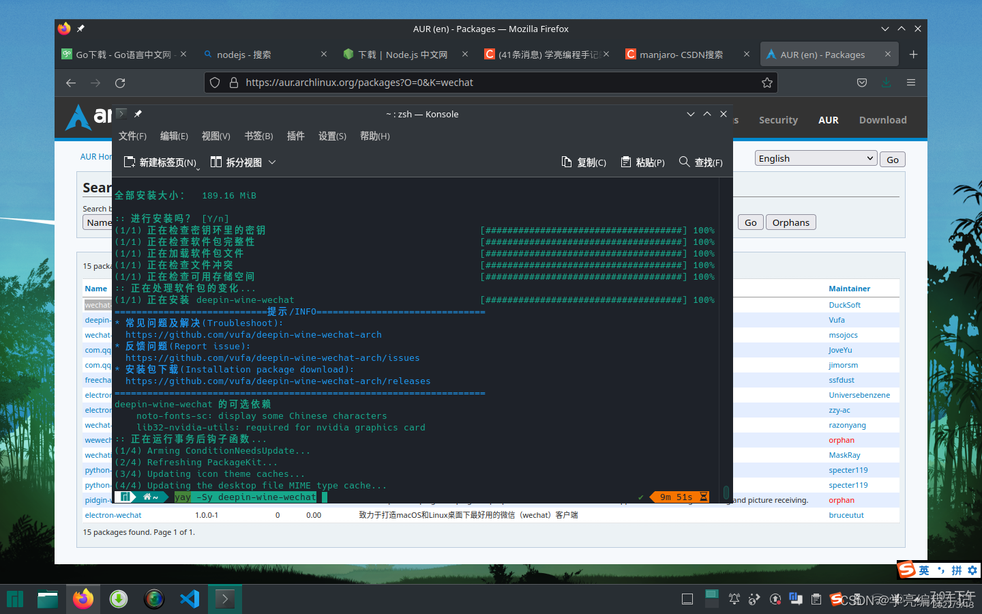Open Konsole 文件 menu
Screen dimensions: 982x614
[x=132, y=136]
